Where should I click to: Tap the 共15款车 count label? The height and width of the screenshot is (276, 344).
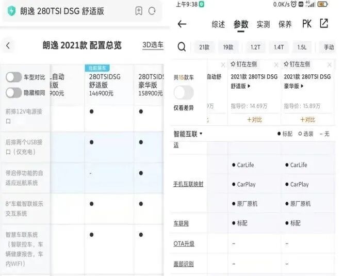click(184, 77)
